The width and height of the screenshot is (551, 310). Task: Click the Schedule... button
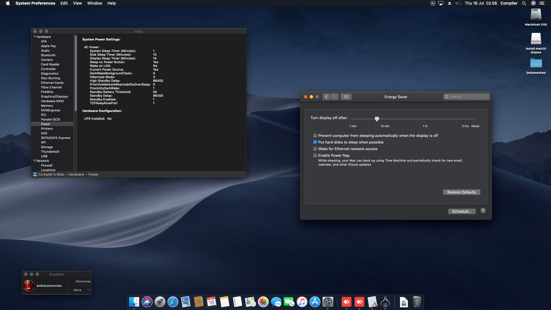462,211
